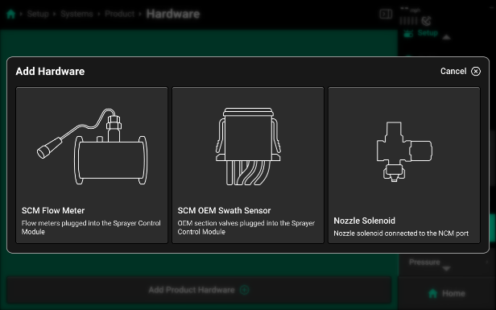Select the SCM Flow Meter hardware card
Viewport: 496px width, 310px height.
pos(92,165)
